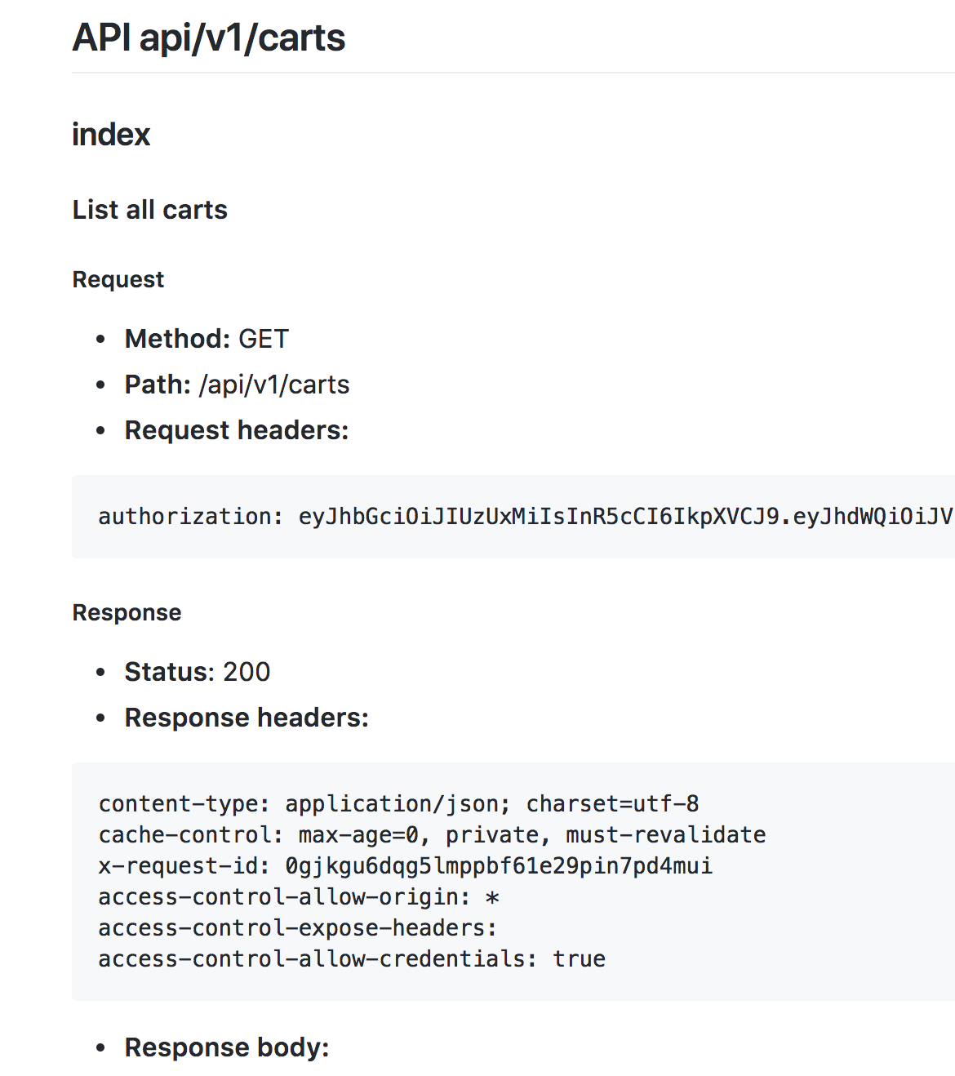Select the x-request-id header value
This screenshot has height=1076, width=955.
tap(497, 865)
